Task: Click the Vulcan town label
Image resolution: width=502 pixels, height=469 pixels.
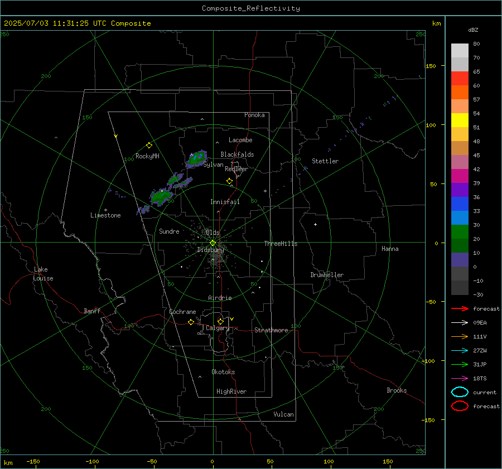Action: click(283, 414)
